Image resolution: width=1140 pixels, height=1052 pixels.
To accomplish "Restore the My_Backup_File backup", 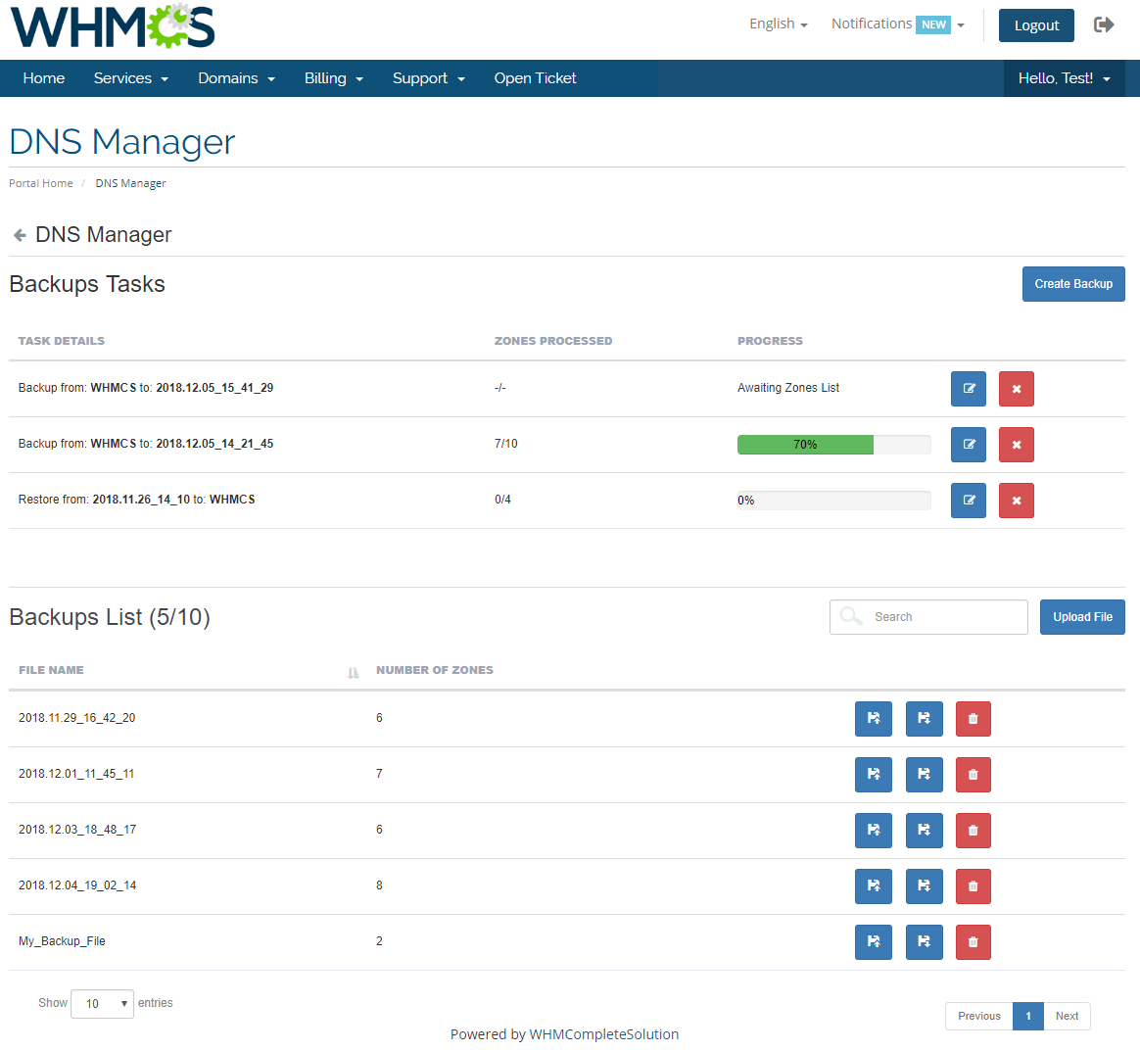I will pos(874,941).
